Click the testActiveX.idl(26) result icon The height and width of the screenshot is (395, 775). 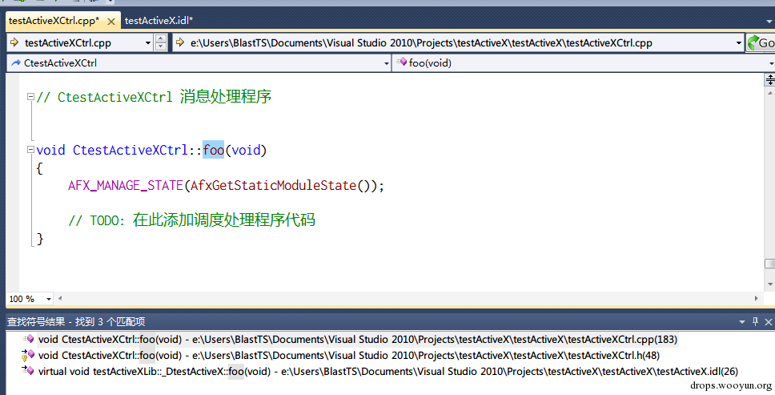(28, 371)
